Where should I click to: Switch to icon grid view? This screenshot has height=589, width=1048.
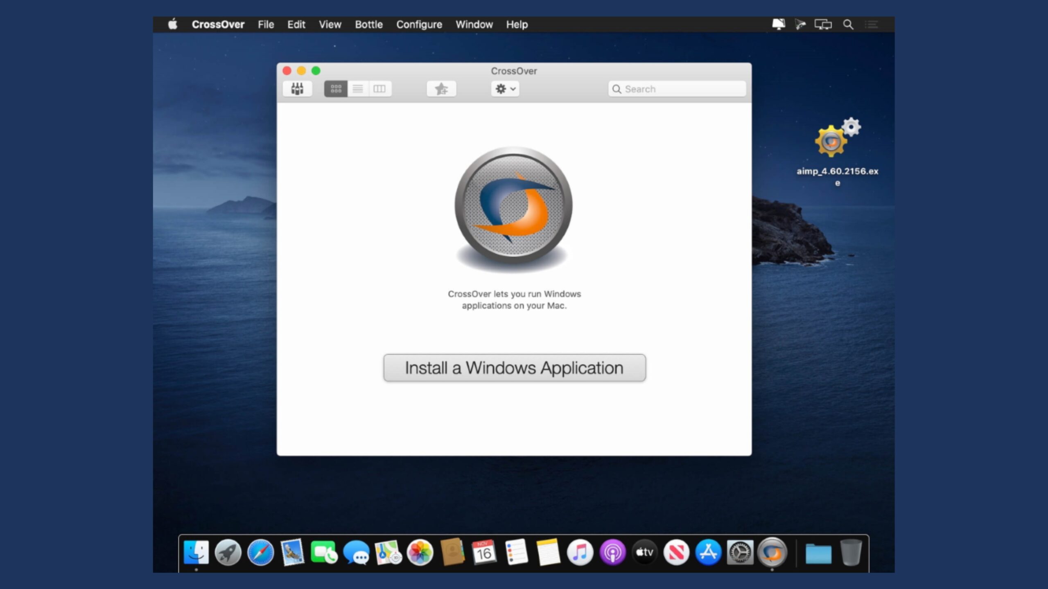[x=336, y=89]
